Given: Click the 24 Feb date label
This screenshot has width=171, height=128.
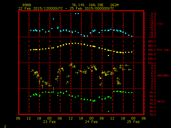Looking at the screenshot, I should (x=91, y=122).
